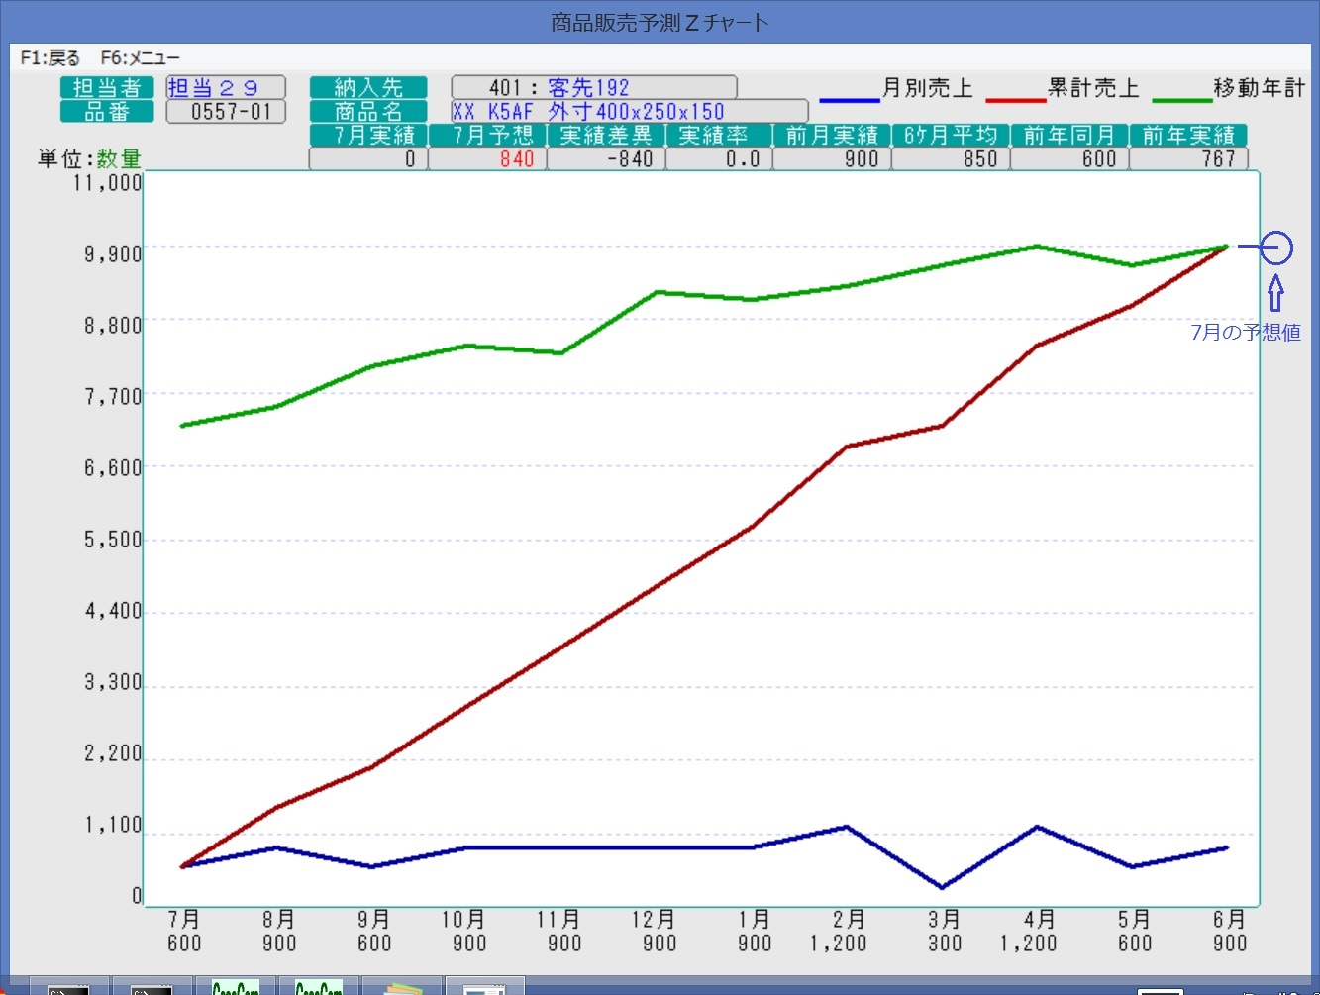Click the 2月 x-axis label
The height and width of the screenshot is (995, 1320).
850,920
